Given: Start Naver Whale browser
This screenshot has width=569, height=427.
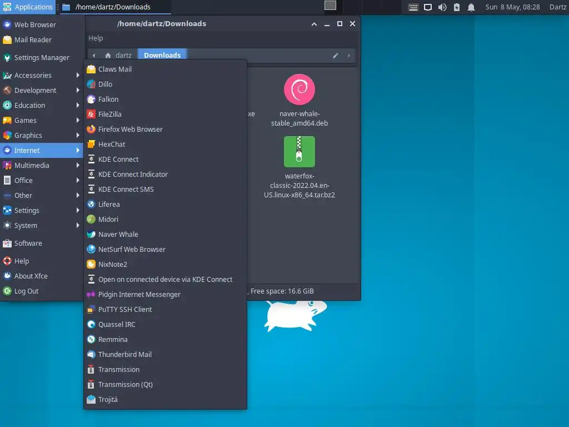Looking at the screenshot, I should click(165, 234).
